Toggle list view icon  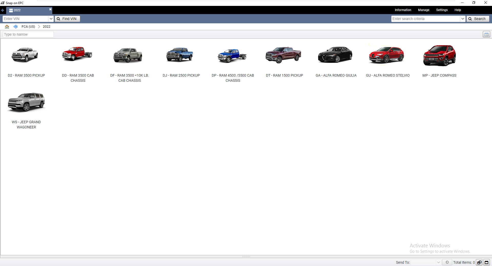coord(486,34)
